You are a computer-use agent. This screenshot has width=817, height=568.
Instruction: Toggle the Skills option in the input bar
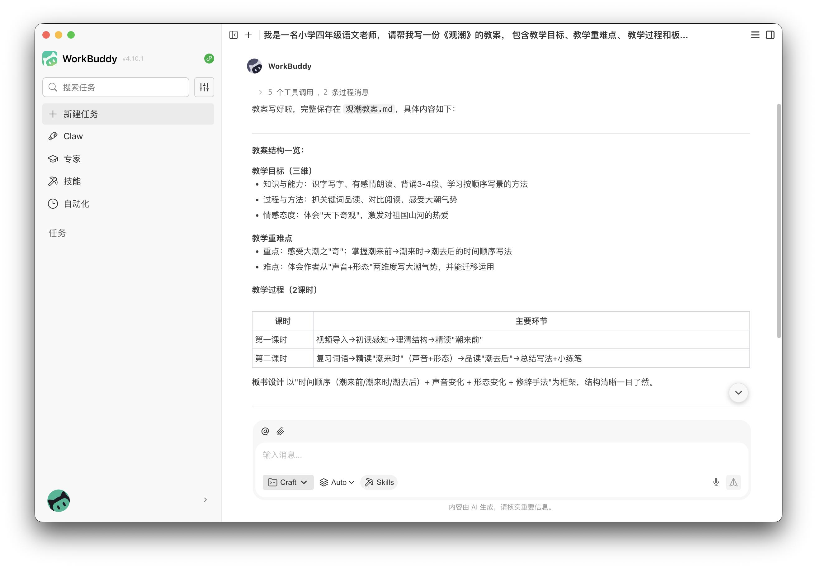point(379,482)
